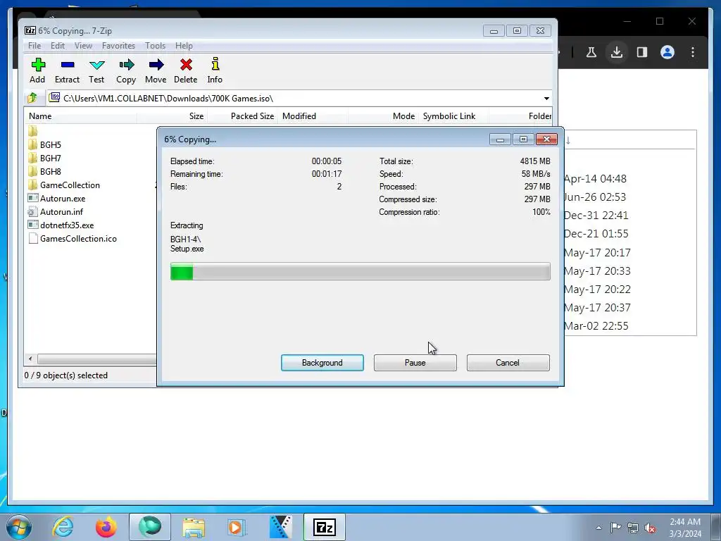
Task: Minimize the Copying dialog
Action: [x=500, y=139]
